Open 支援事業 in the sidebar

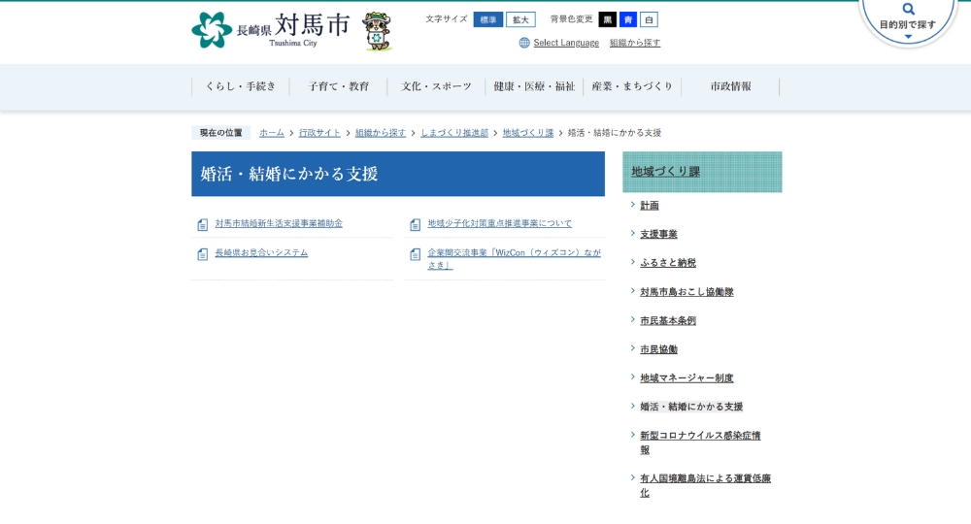(x=658, y=234)
